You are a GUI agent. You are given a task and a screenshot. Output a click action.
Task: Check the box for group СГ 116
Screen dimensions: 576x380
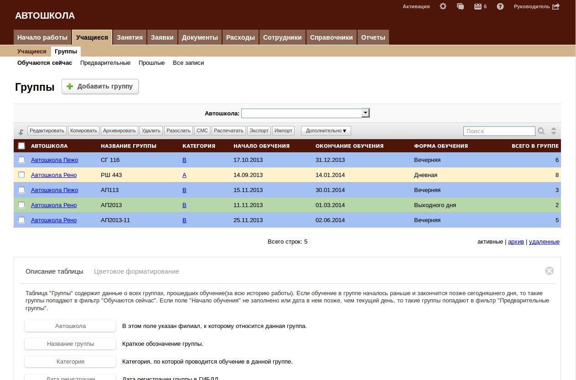coord(21,160)
